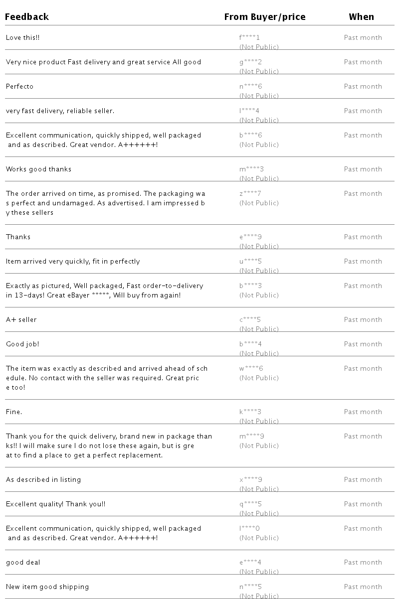
Task: Click the Feedback column header
Action: point(27,17)
